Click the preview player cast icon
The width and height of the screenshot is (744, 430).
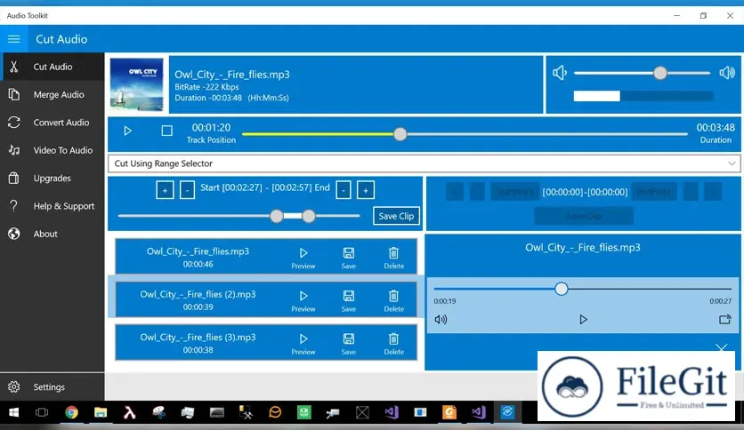[x=724, y=320]
